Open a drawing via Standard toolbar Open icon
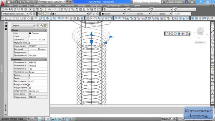Viewport: 215px width, 121px height. (7, 9)
